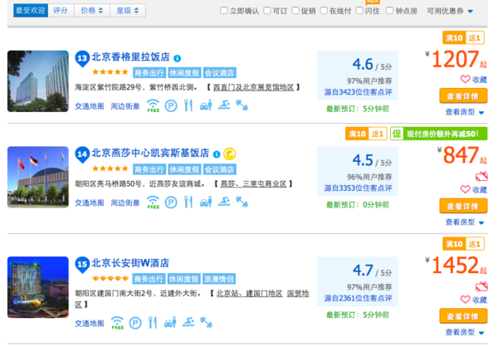Switch to the 评分 rating sort tab

(61, 11)
